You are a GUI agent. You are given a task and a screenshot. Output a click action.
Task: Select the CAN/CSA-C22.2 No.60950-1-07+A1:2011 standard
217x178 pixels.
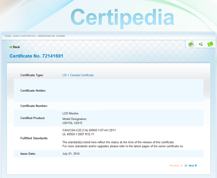click(89, 130)
